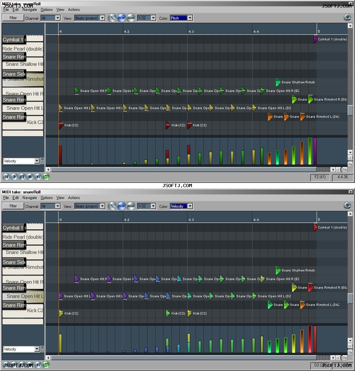Screen dimensions: 355x371
Task: Click the 4.2 ruler marker in Velocity-colored editor
Action: (x=127, y=220)
